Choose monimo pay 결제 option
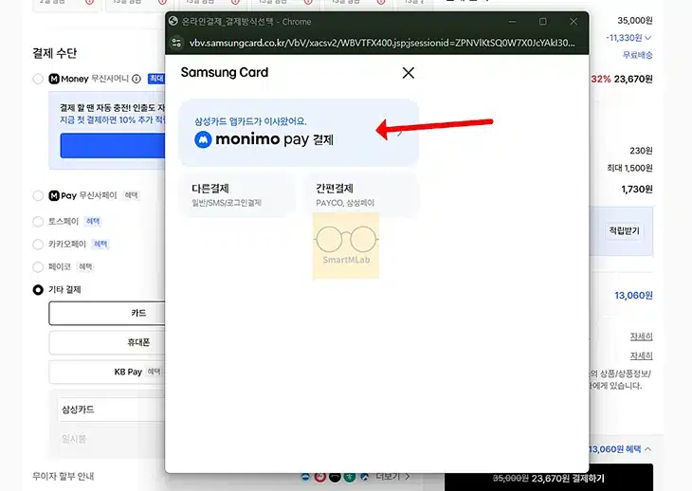 [299, 133]
